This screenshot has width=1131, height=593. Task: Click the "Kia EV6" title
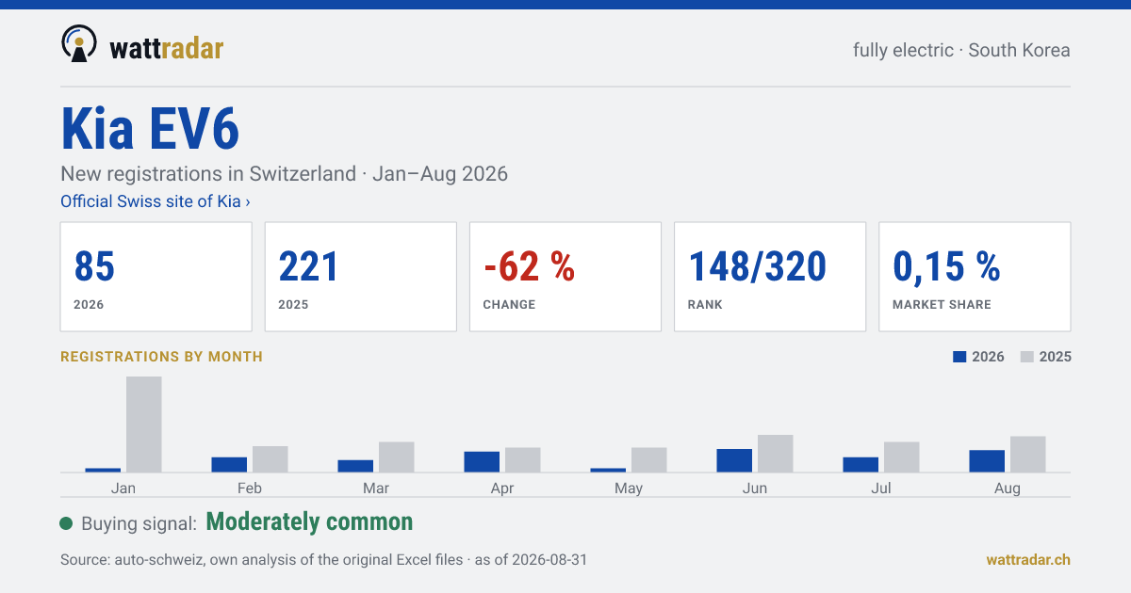click(x=151, y=129)
